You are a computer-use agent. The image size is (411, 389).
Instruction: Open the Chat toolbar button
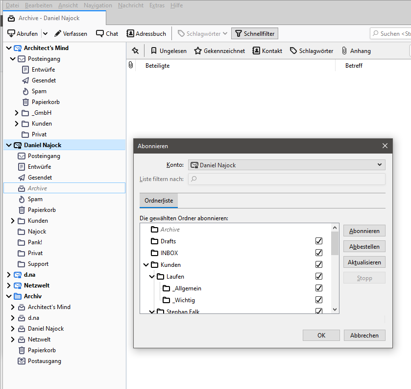coord(107,33)
